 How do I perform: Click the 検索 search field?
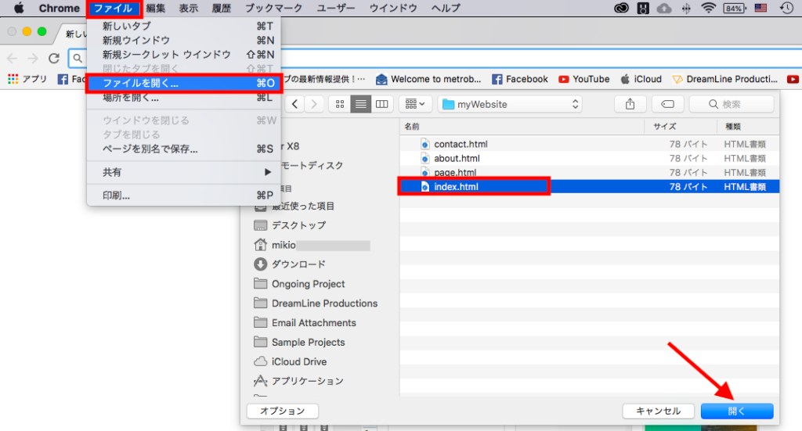[732, 104]
